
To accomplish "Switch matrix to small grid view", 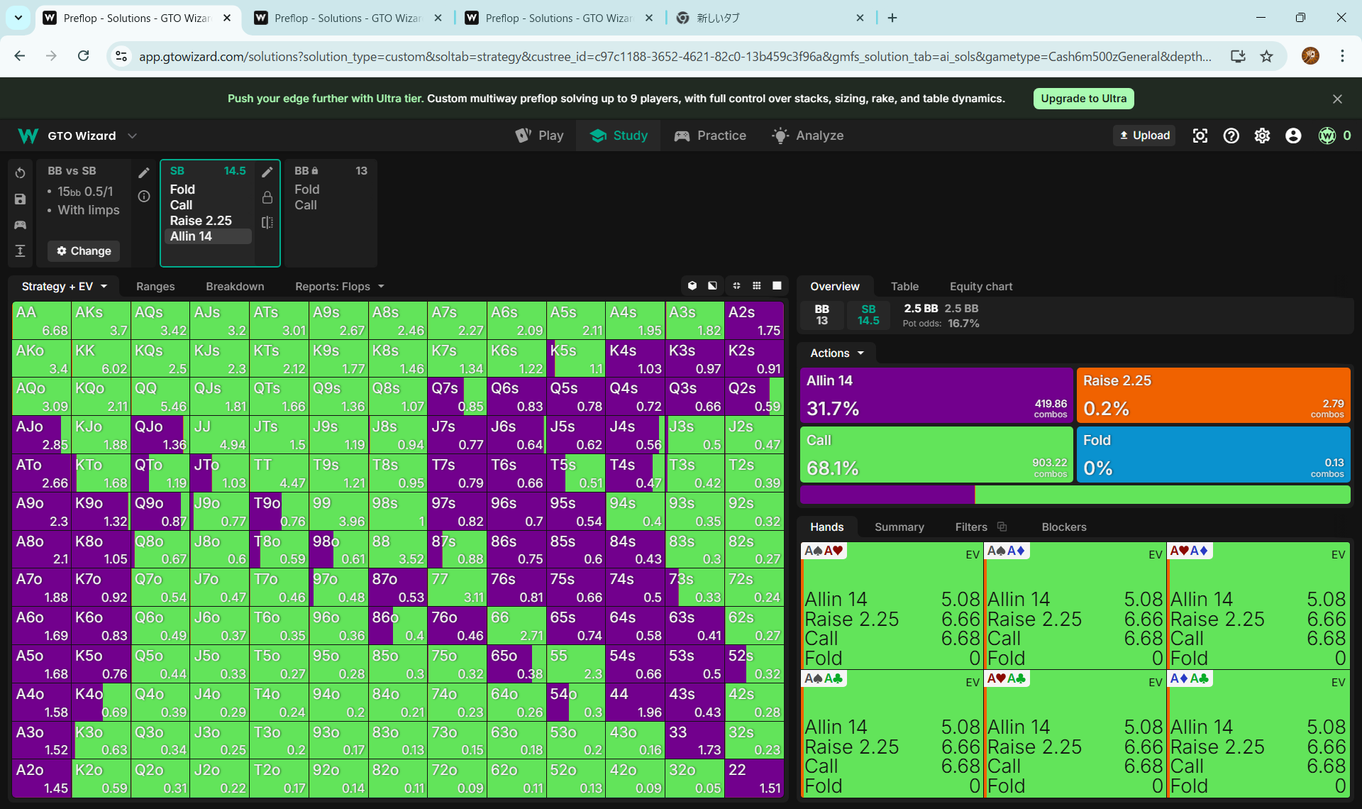I will (757, 286).
